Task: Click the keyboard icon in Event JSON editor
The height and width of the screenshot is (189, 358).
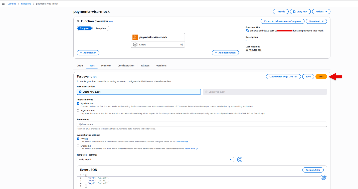Action: point(323,177)
